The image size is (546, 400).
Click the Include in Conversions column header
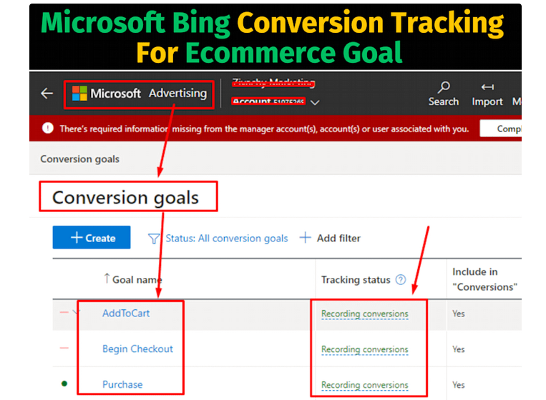(484, 279)
